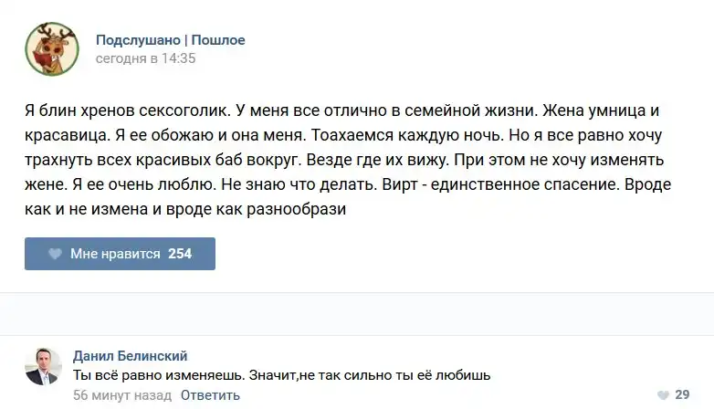Image resolution: width=714 pixels, height=409 pixels.
Task: Click the comment text by Данил Белинский
Action: pyautogui.click(x=281, y=375)
